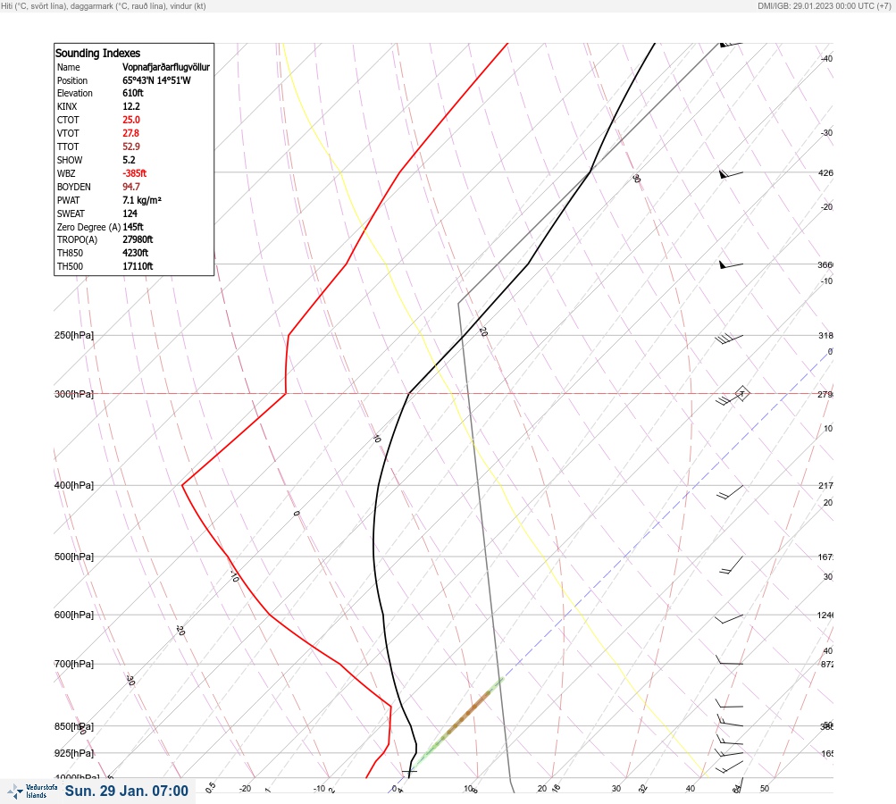Click the red TTOT value 52.9
This screenshot has width=896, height=804.
130,147
